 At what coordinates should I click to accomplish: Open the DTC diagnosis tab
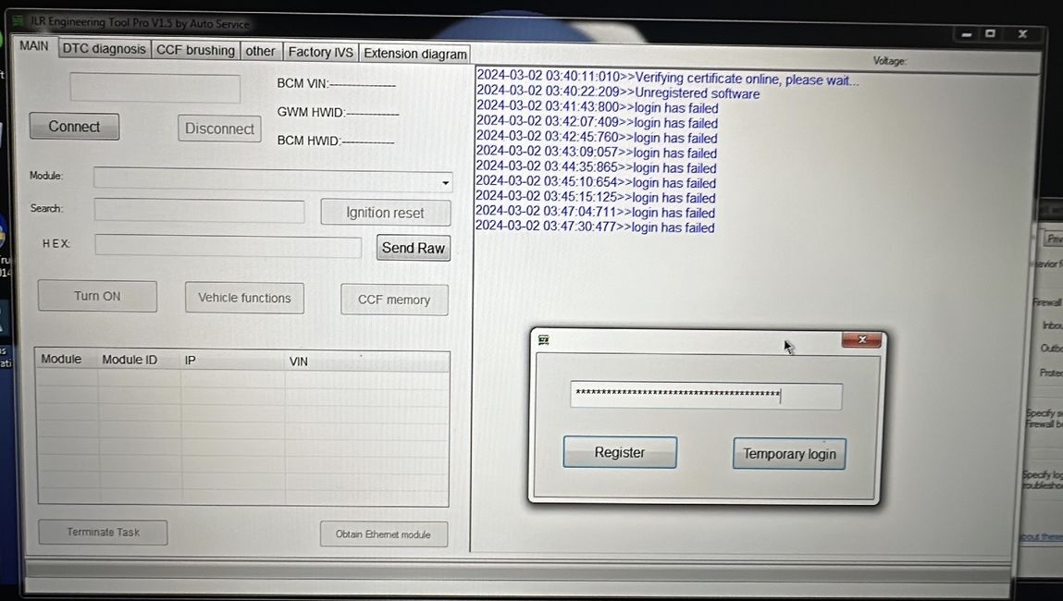coord(105,49)
